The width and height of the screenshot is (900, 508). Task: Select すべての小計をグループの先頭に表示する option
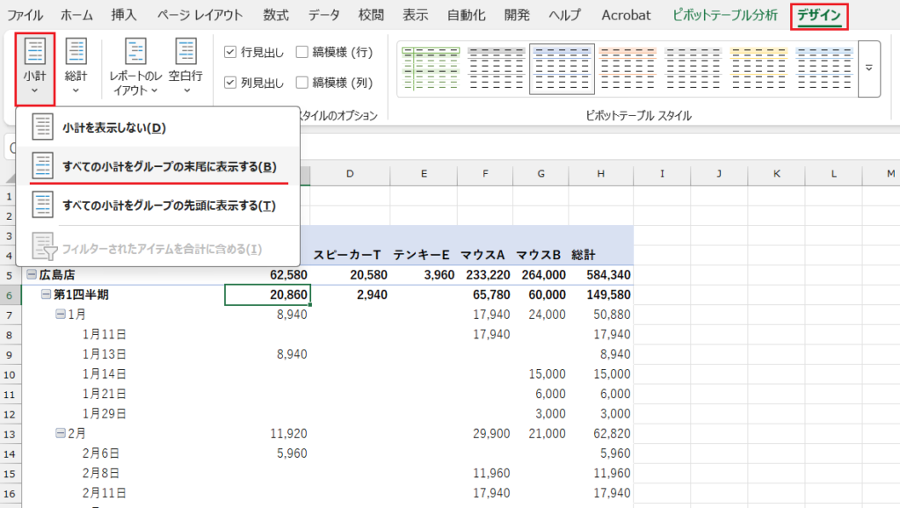click(169, 206)
